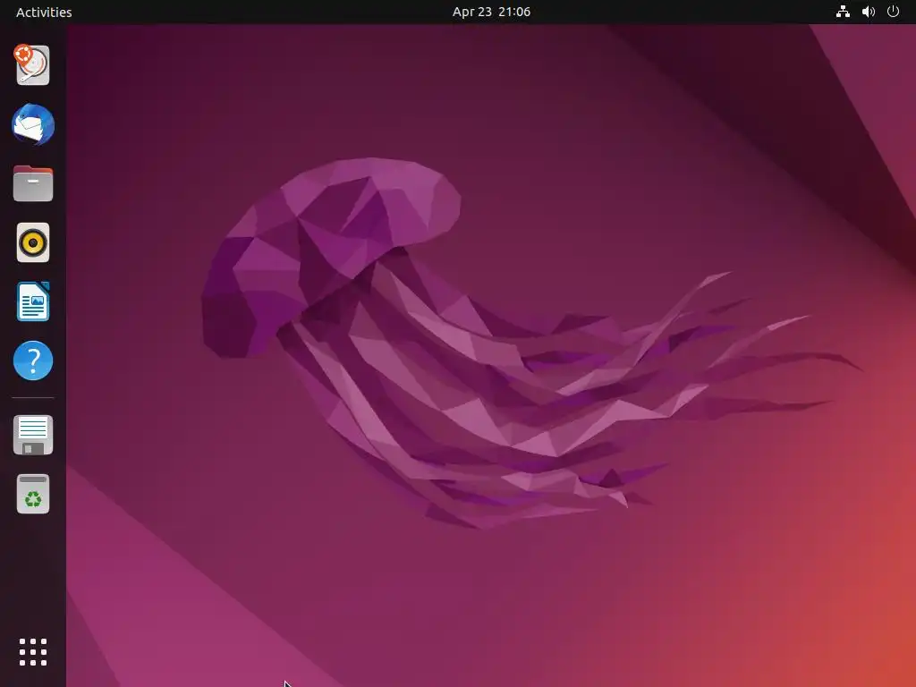Click the Activities button

[x=44, y=12]
